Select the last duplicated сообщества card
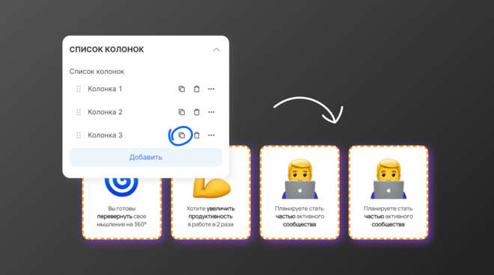This screenshot has width=494, height=275. 388,192
